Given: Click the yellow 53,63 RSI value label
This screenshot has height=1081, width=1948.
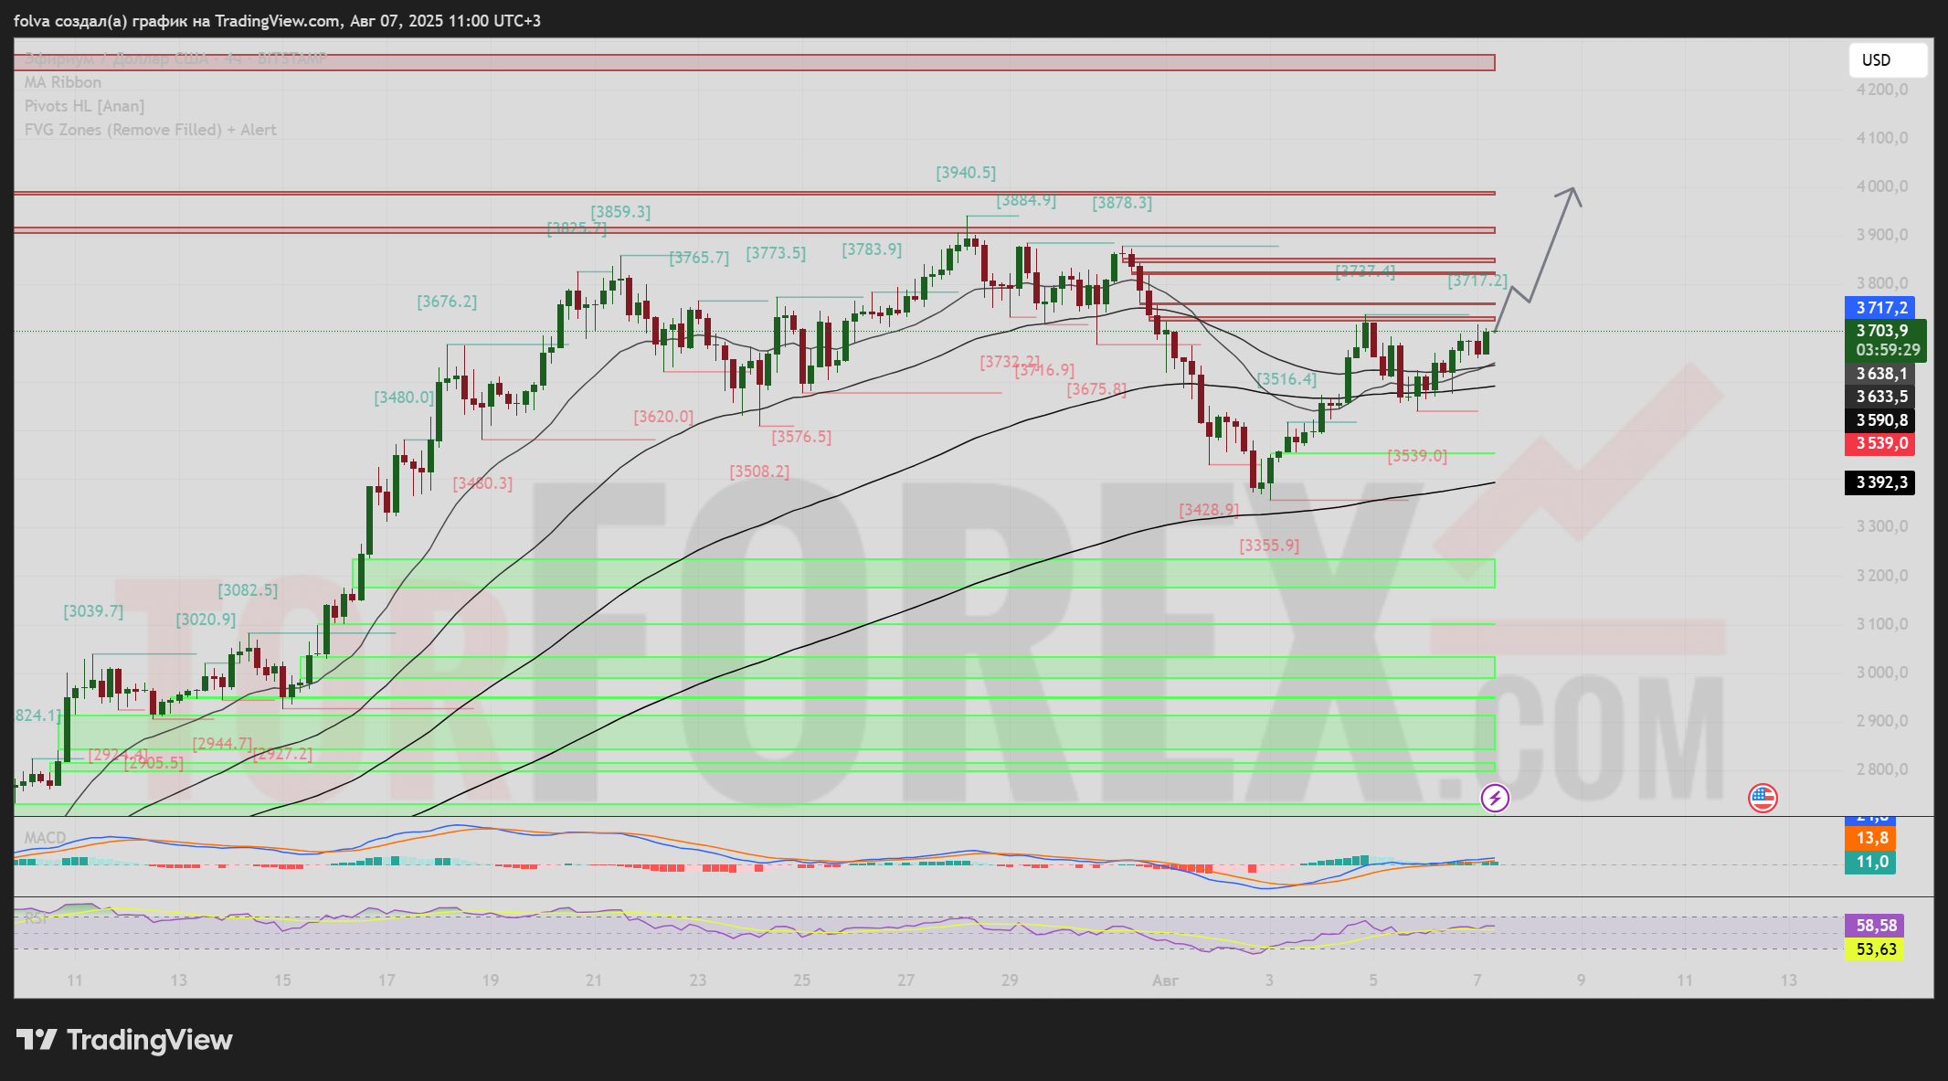Looking at the screenshot, I should (x=1876, y=949).
